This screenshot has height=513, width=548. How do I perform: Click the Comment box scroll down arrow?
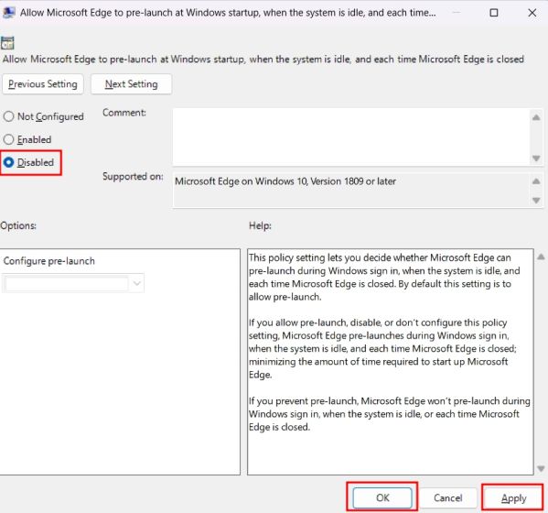coord(536,158)
